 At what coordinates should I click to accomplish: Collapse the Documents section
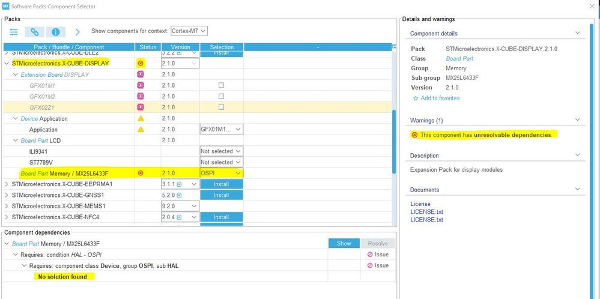[x=577, y=189]
